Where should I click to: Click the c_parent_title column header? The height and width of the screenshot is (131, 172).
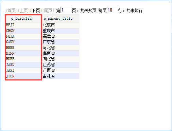61,18
